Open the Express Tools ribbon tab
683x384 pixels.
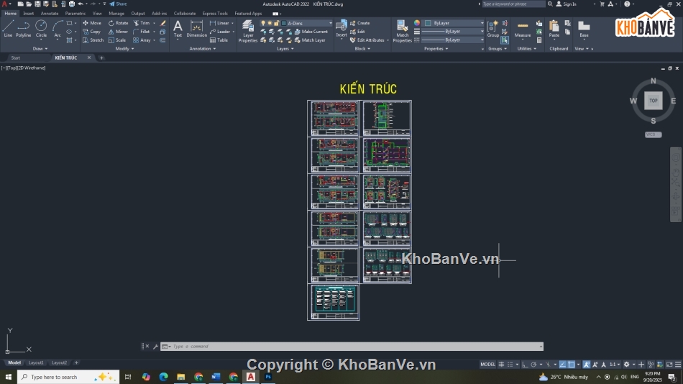coord(215,14)
